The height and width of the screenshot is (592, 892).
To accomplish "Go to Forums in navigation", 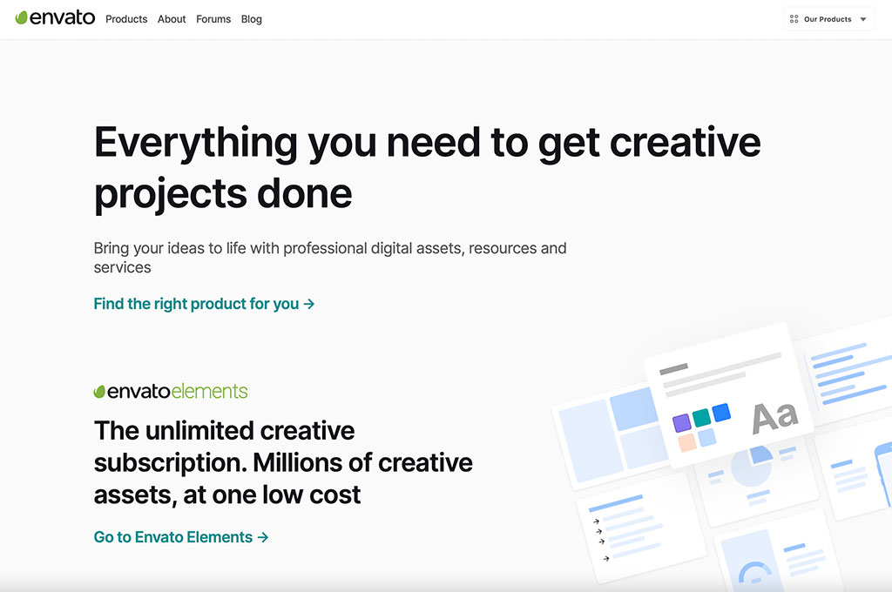I will pos(213,19).
